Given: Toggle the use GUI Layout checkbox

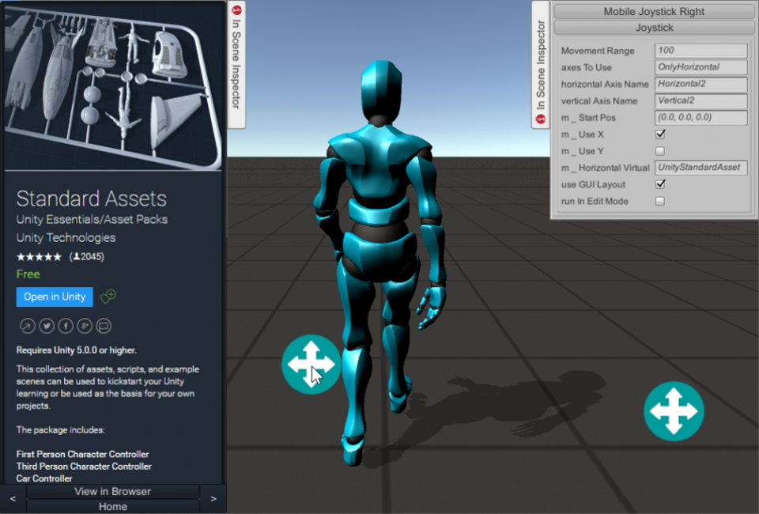Looking at the screenshot, I should tap(659, 184).
